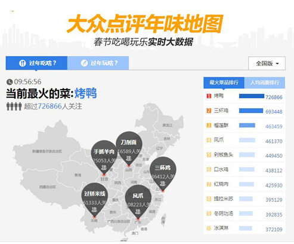Viewport: 294px width, 244px height.
Task: Click dish name 红烧肉 in ranking
Action: (221, 184)
